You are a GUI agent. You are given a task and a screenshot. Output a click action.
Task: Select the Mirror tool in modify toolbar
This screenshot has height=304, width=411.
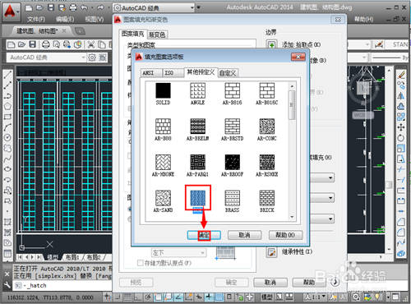point(401,95)
